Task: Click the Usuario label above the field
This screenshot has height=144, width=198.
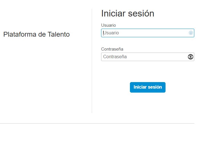Action: pos(109,25)
